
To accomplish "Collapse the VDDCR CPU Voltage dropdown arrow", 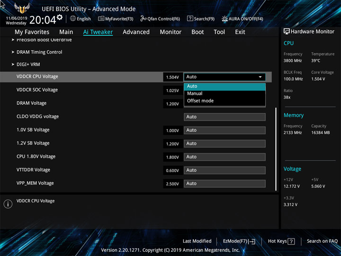I will (260, 77).
